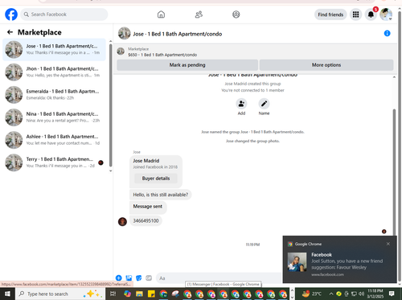Click the pencil Name icon
402x300 pixels.
(x=264, y=104)
